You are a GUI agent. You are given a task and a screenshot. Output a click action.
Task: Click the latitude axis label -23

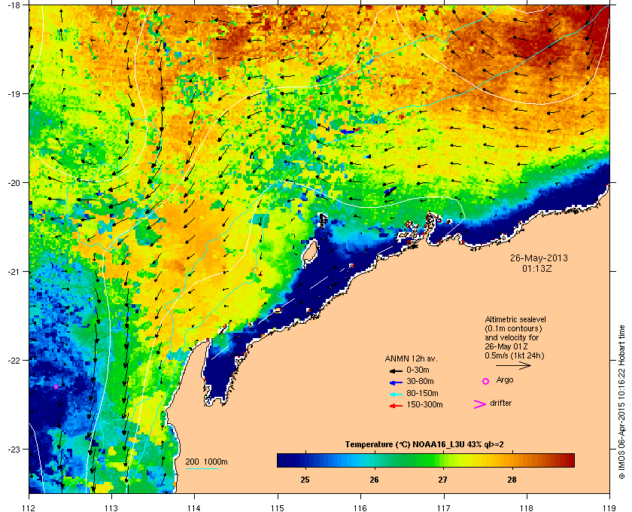pyautogui.click(x=14, y=449)
